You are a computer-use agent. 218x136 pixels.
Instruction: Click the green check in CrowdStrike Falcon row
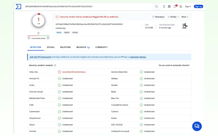141,105
